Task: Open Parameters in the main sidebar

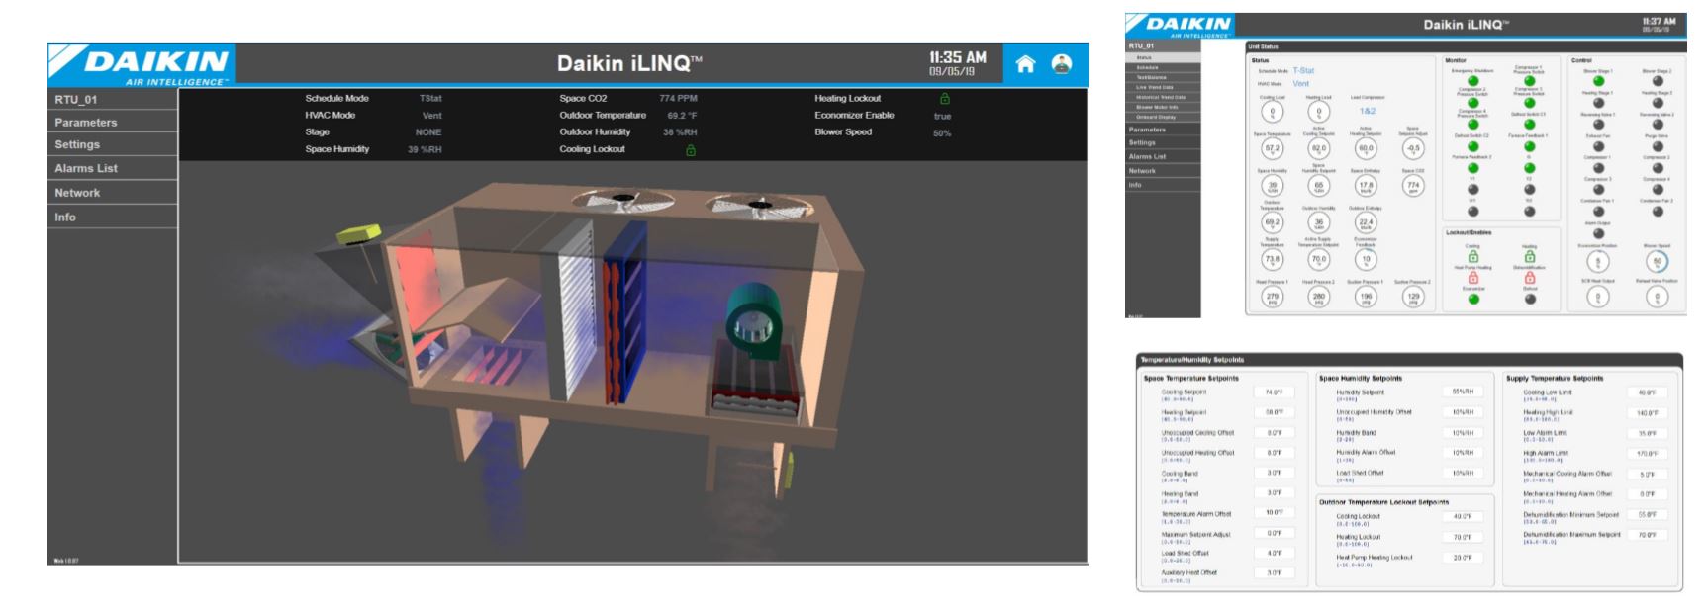Action: [113, 123]
